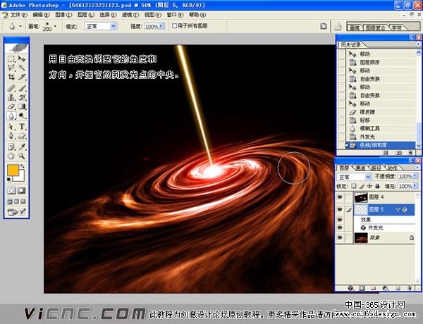423x324 pixels.
Task: Open 强度 slider arrow
Action: [x=161, y=26]
